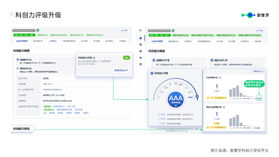Open the 集成电路设计 technology chain link
Screen dimensions: 279x157
coord(59,106)
